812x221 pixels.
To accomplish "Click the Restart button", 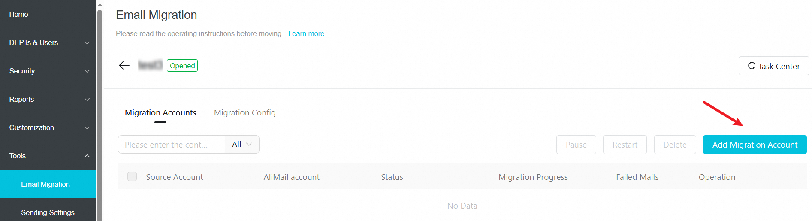I will point(625,145).
